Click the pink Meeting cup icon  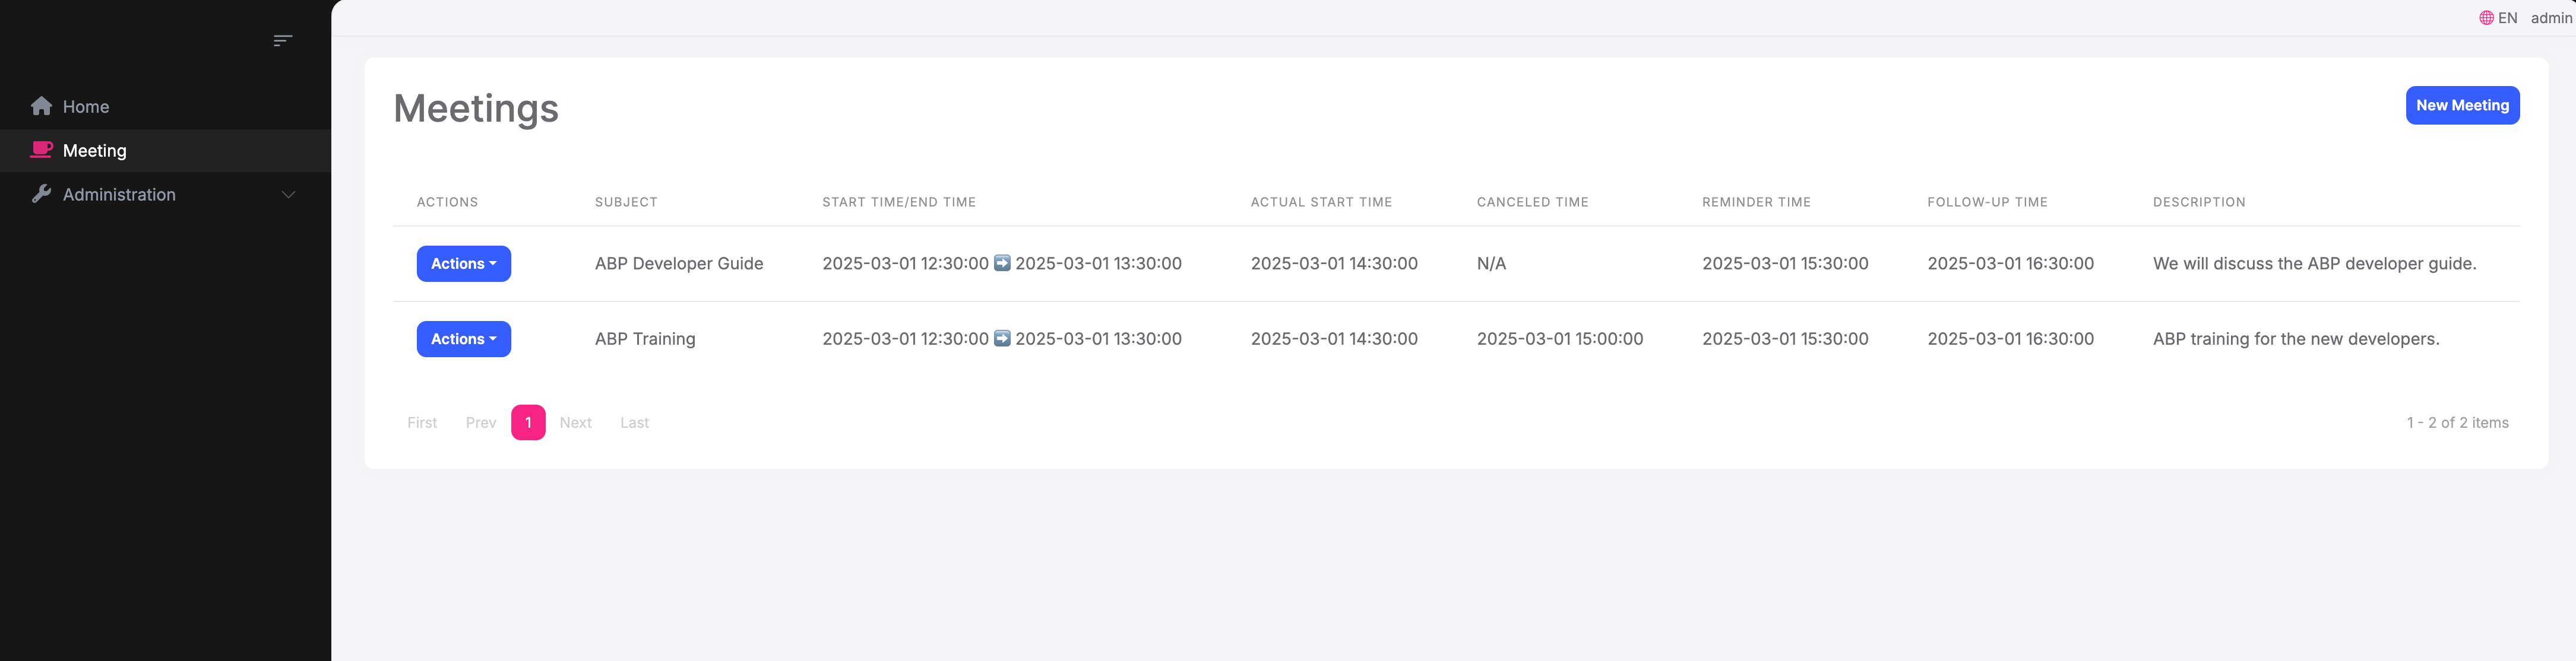[x=41, y=150]
